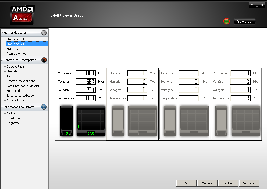
Task: Open Diagrama system information
Action: coord(13,123)
